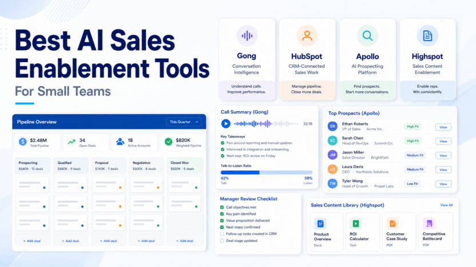Toggle Call objectives met checkbox
476x267 pixels.
click(x=222, y=207)
